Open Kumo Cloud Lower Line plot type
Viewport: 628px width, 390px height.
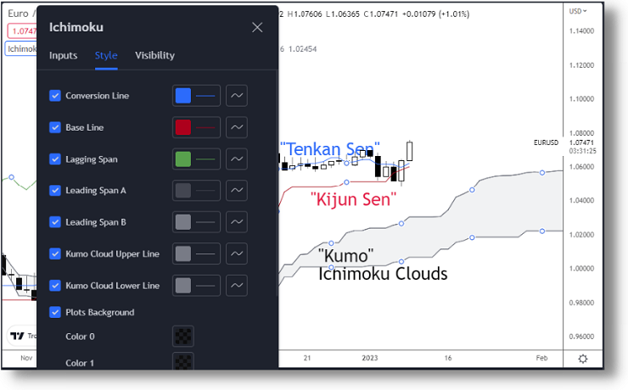pos(237,285)
